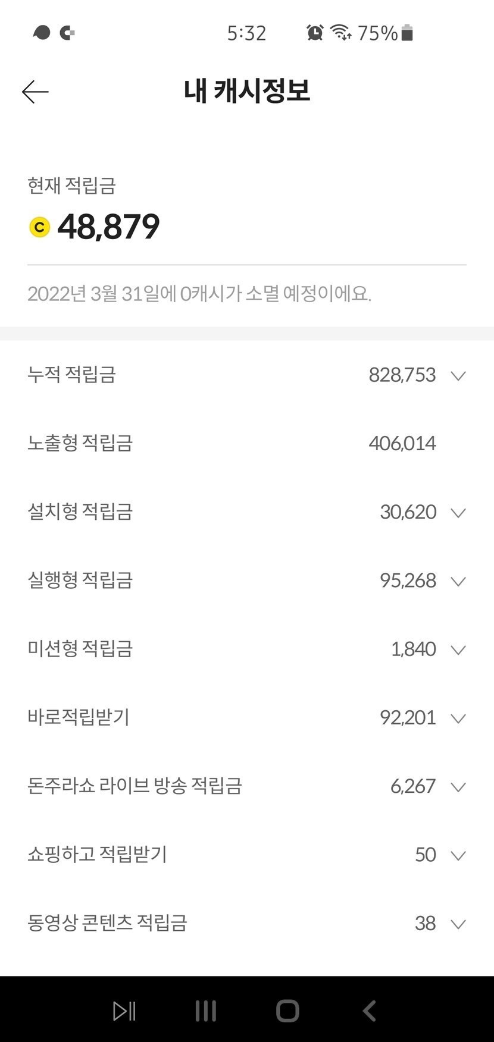
Task: Expand the 실행형 적립금 details
Action: [458, 581]
